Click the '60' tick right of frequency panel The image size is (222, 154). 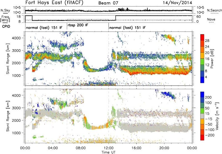[199, 17]
